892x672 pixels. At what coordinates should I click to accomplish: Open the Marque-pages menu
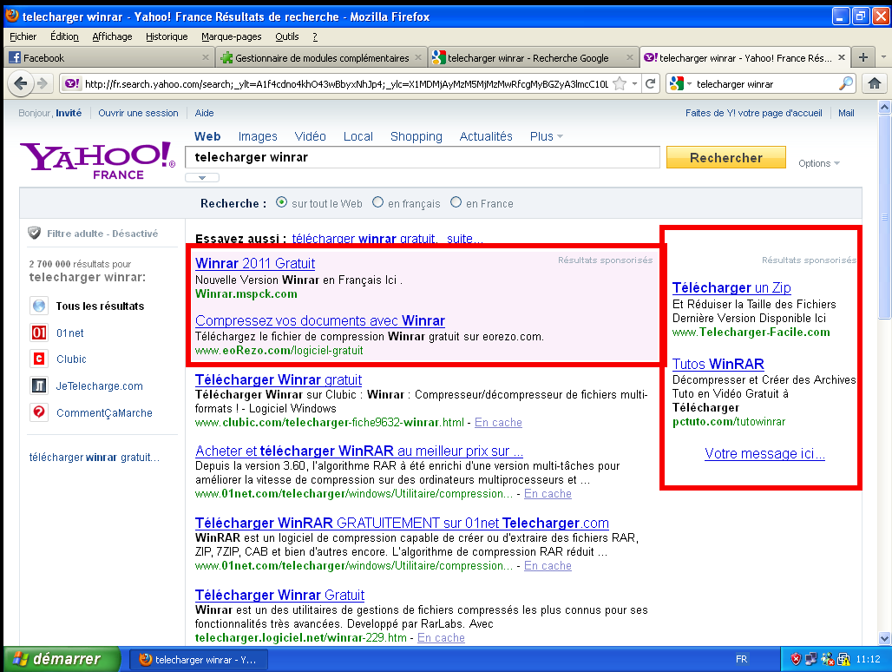pos(232,36)
